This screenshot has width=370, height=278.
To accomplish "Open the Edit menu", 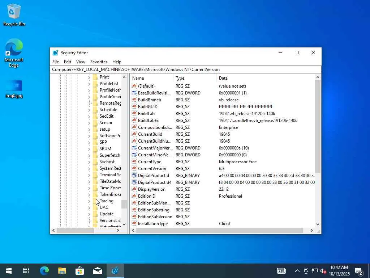I will point(68,62).
